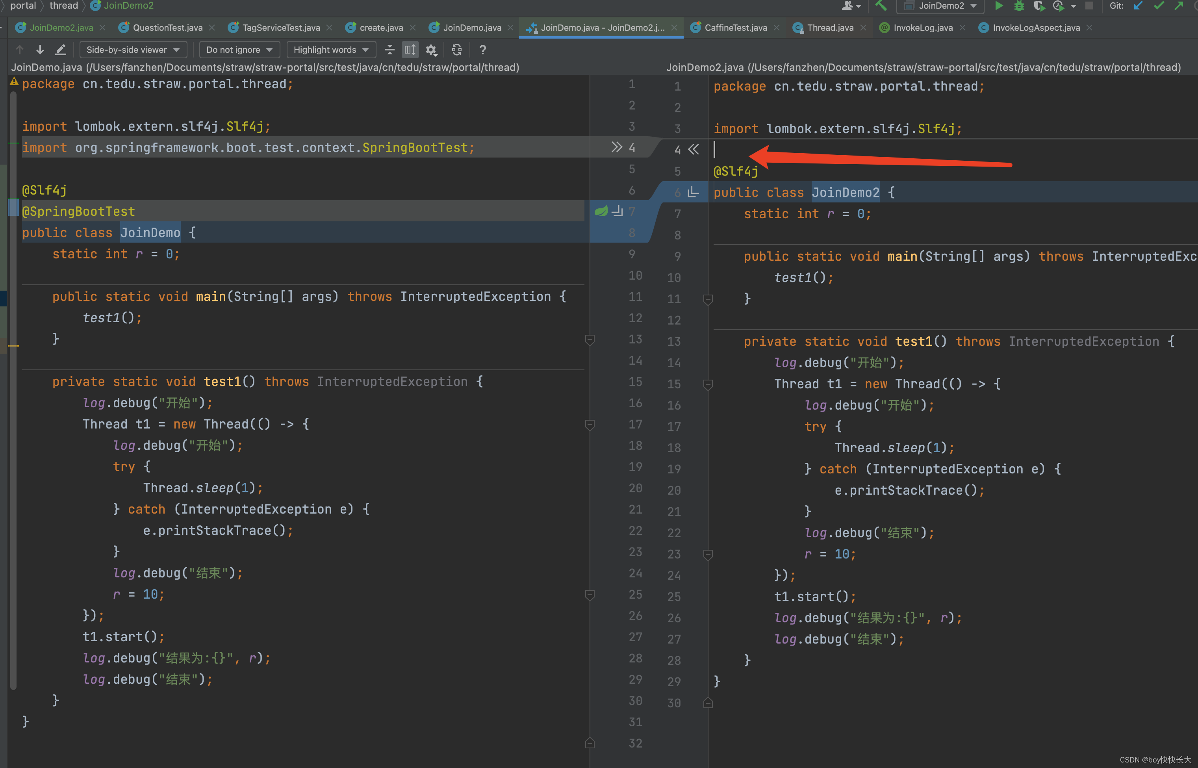The height and width of the screenshot is (768, 1198).
Task: Collapse lambda fold marker right pane line 15
Action: [x=707, y=384]
